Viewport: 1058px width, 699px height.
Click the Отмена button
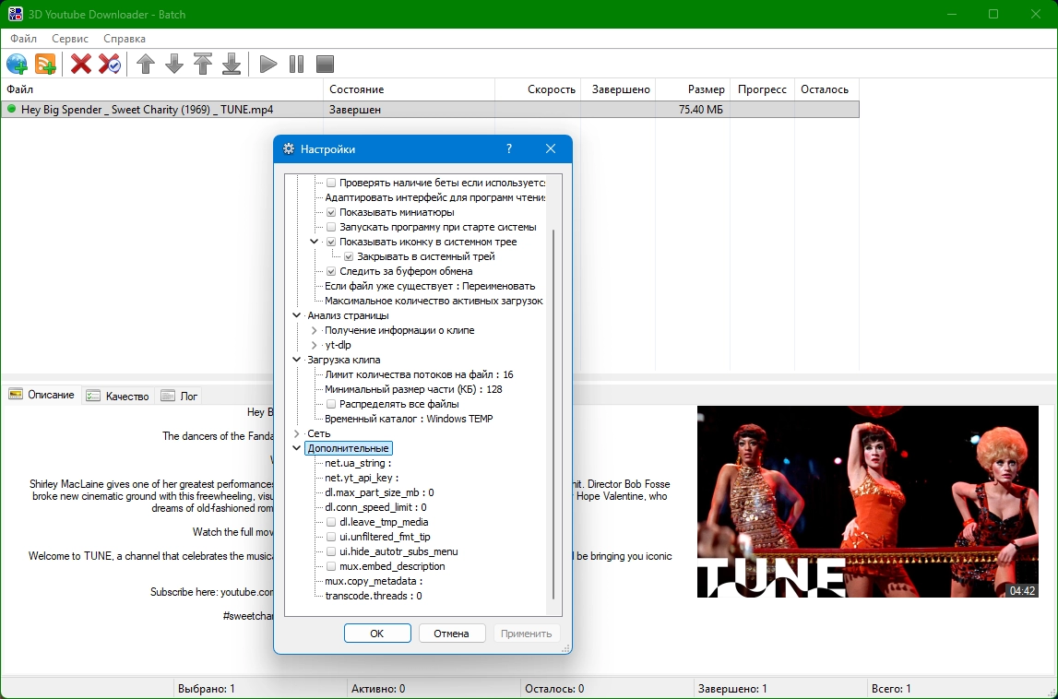pyautogui.click(x=452, y=634)
